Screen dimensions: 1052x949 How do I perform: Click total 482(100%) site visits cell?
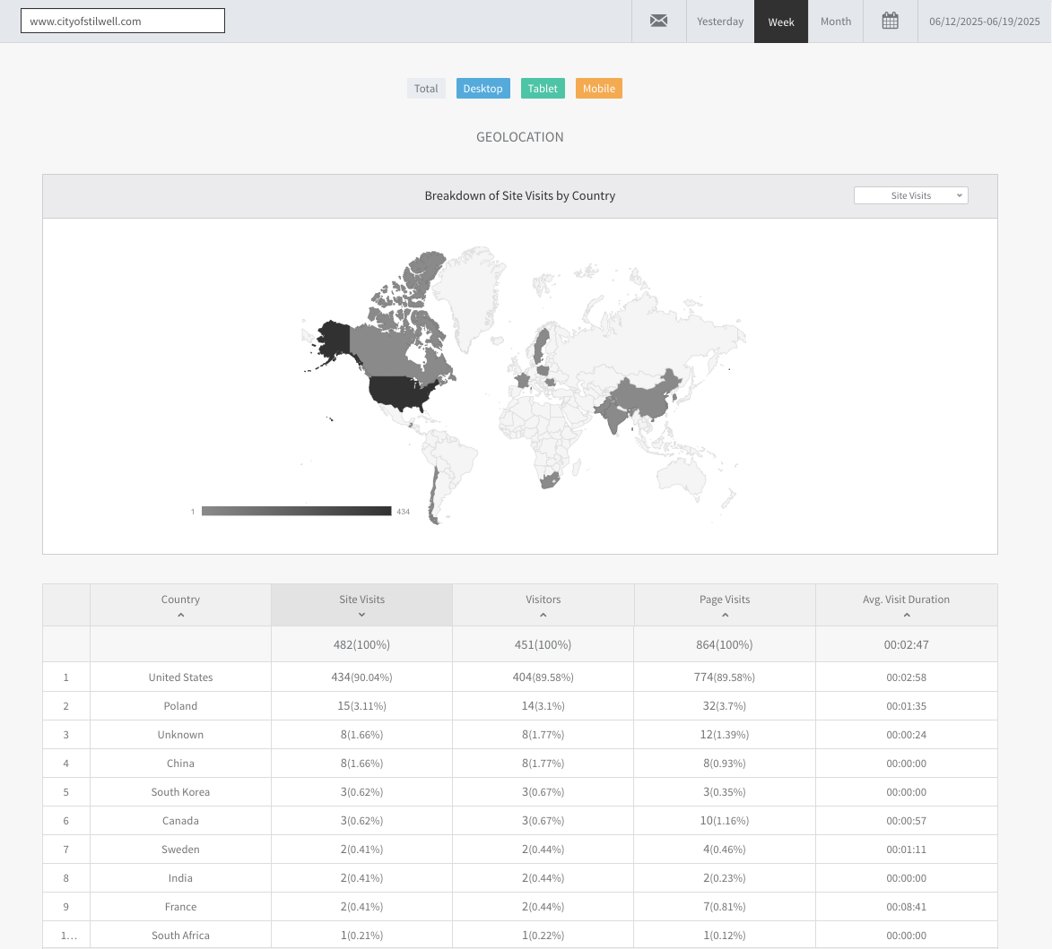click(x=361, y=644)
